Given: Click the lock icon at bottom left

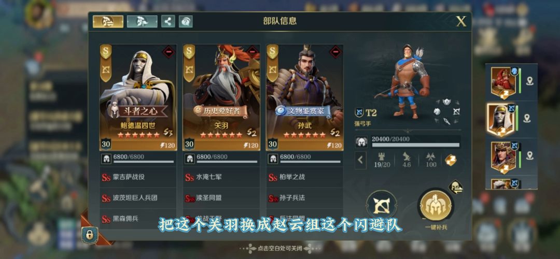Looking at the screenshot, I should tap(89, 234).
